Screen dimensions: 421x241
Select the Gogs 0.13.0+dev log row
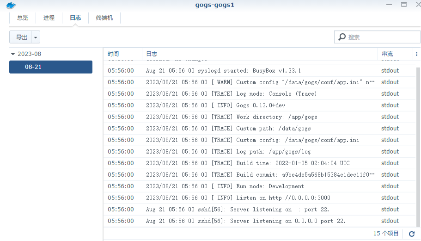click(260, 105)
